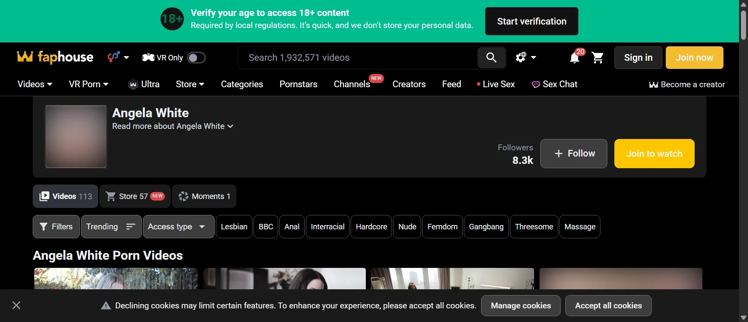The height and width of the screenshot is (322, 748).
Task: Click Manage cookies
Action: pos(521,306)
